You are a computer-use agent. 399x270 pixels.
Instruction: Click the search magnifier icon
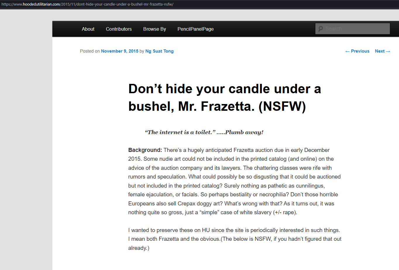tap(321, 29)
